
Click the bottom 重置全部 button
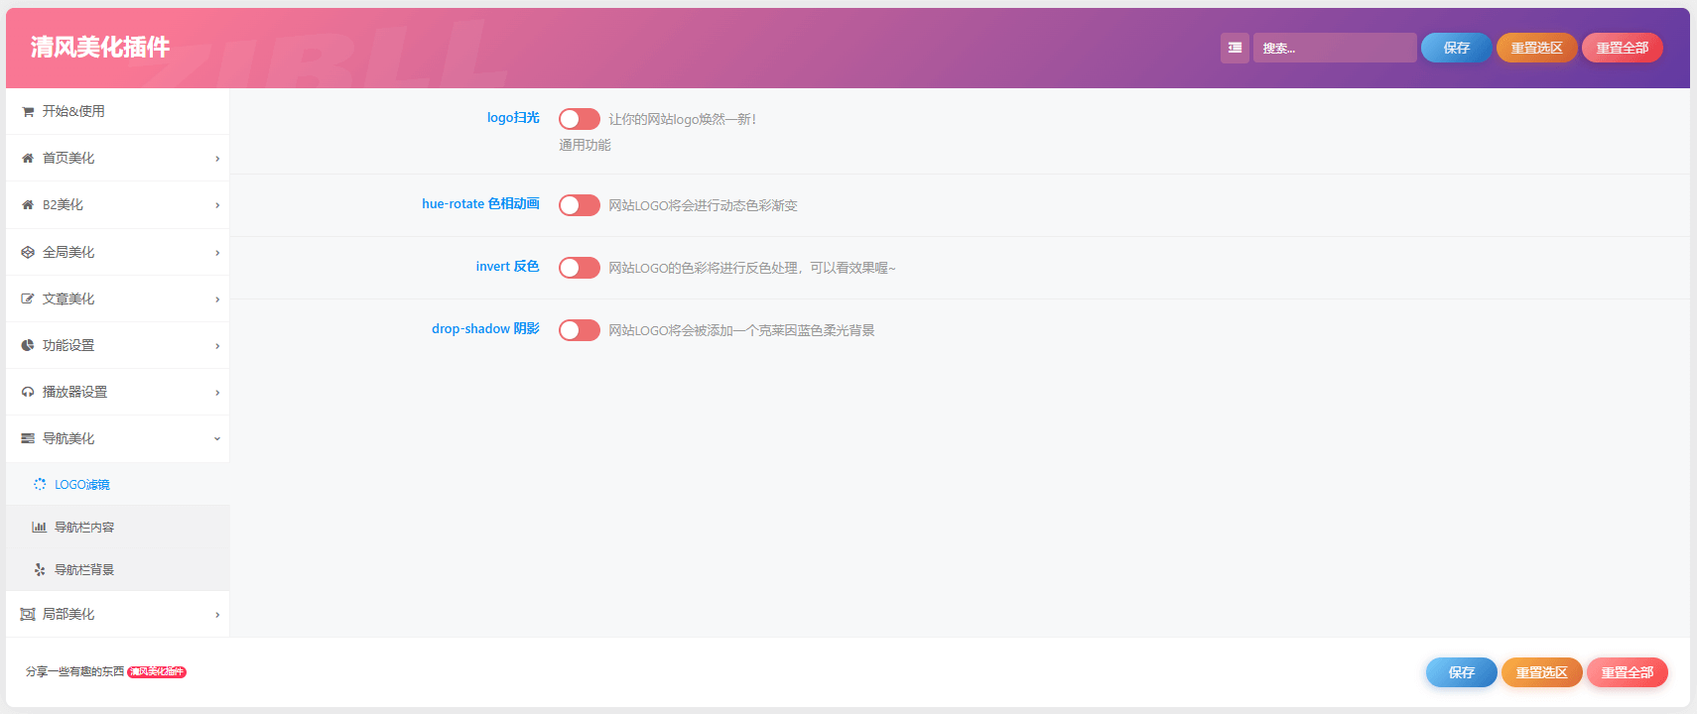(1627, 672)
